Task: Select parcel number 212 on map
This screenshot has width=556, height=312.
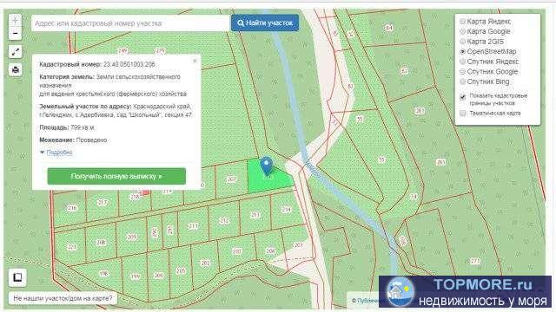Action: click(224, 221)
